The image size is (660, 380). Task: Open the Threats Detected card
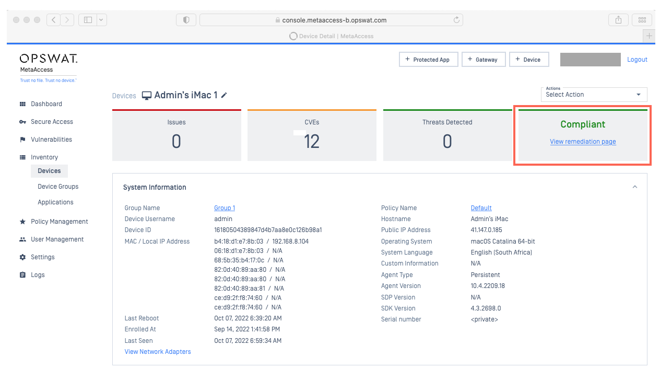(x=447, y=135)
